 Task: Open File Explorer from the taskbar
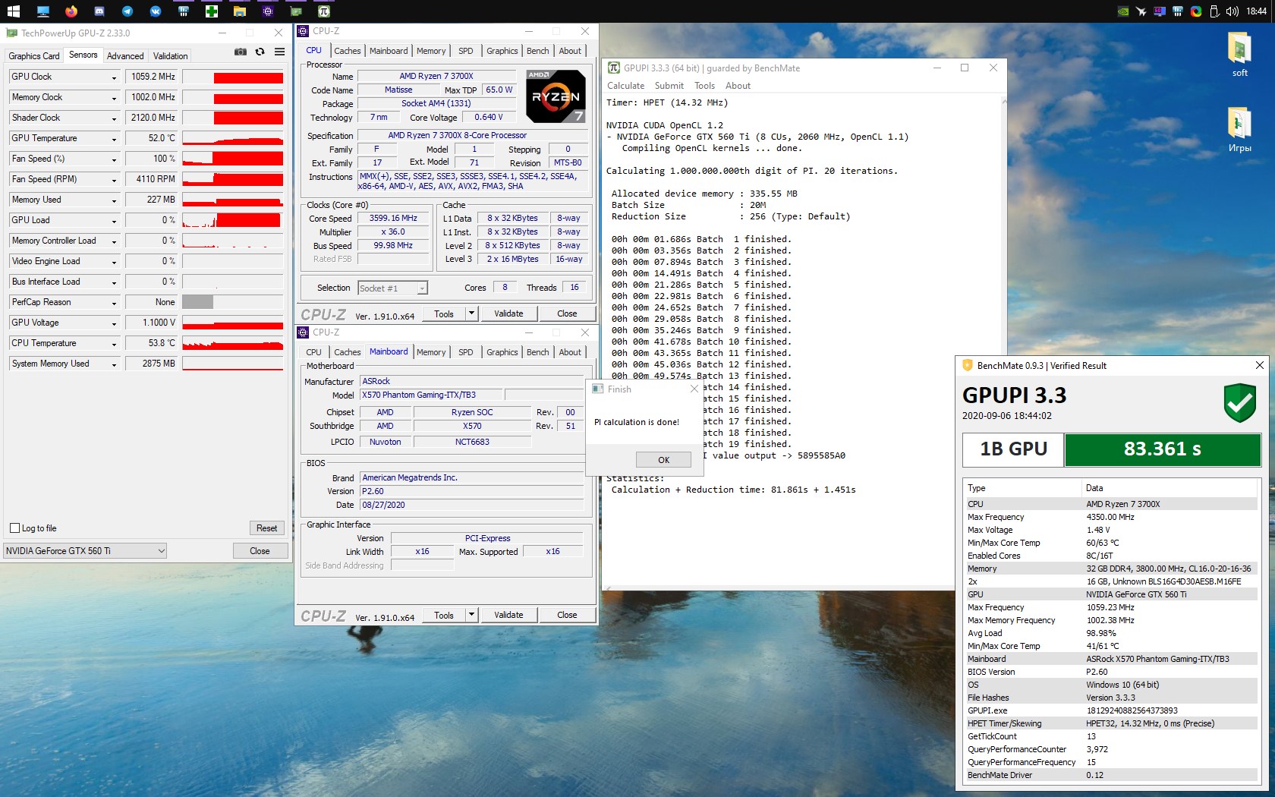(240, 11)
